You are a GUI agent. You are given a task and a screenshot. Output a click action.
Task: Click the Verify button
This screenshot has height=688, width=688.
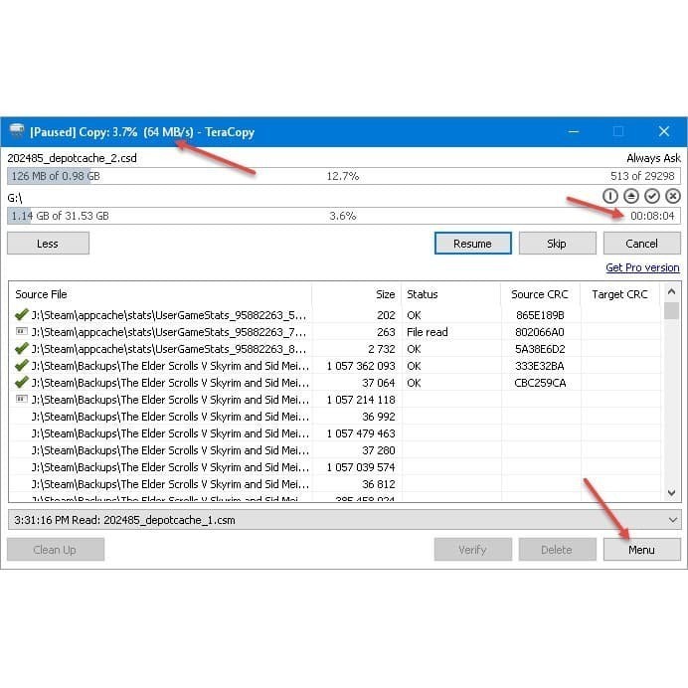pyautogui.click(x=473, y=550)
